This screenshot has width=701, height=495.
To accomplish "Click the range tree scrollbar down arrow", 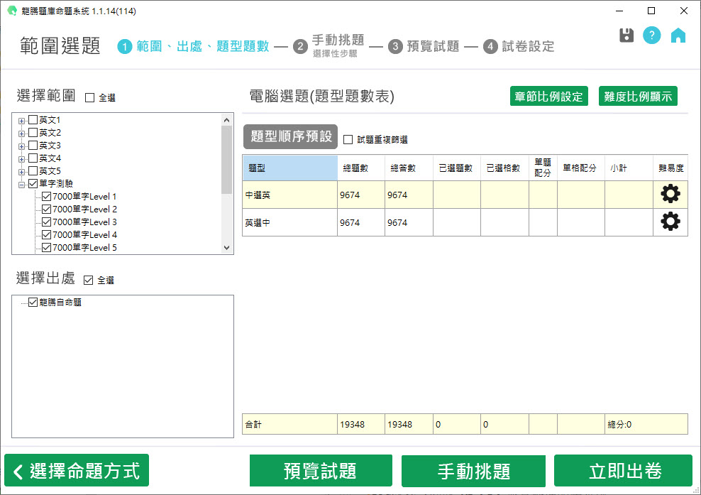I will pyautogui.click(x=227, y=248).
